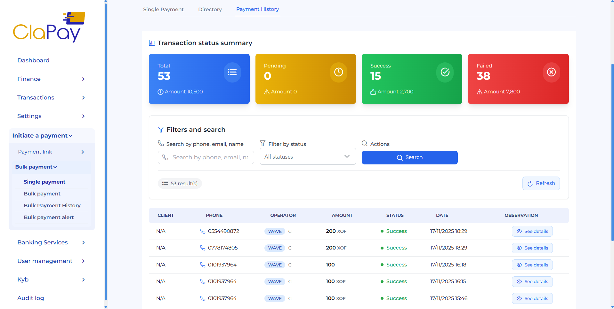Click the clock icon on the Pending card
Screen dimensions: 614x309
click(x=338, y=72)
